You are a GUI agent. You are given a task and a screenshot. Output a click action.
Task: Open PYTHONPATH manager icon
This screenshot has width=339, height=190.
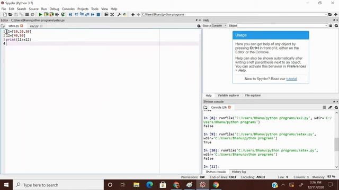[124, 14]
